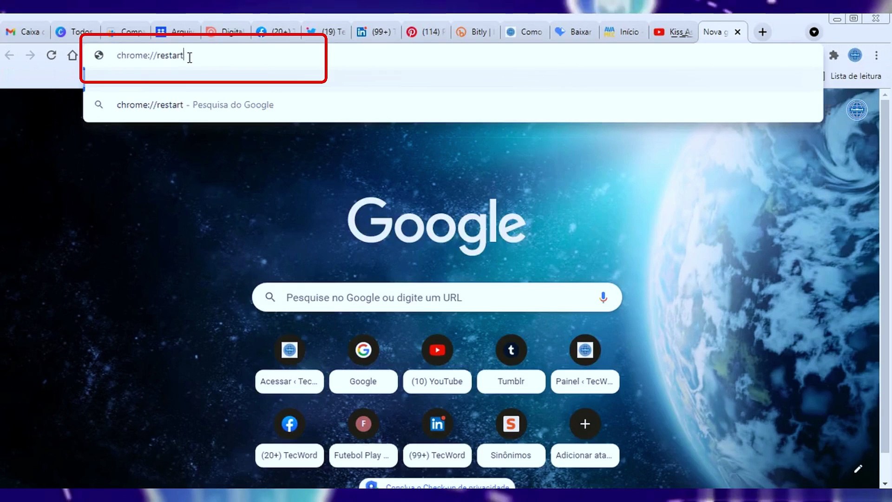Close the Nova guia tab

coord(737,32)
